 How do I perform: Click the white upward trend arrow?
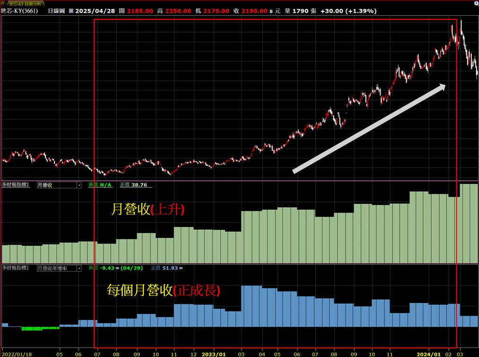pyautogui.click(x=369, y=128)
